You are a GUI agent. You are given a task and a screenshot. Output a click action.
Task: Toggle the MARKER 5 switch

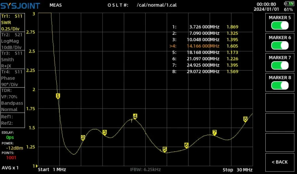click(x=280, y=25)
